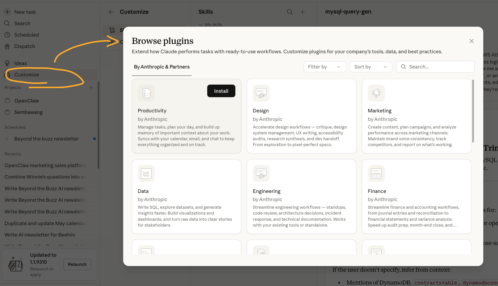Select the Scheduled clock icon
The height and width of the screenshot is (286, 498).
pyautogui.click(x=7, y=35)
